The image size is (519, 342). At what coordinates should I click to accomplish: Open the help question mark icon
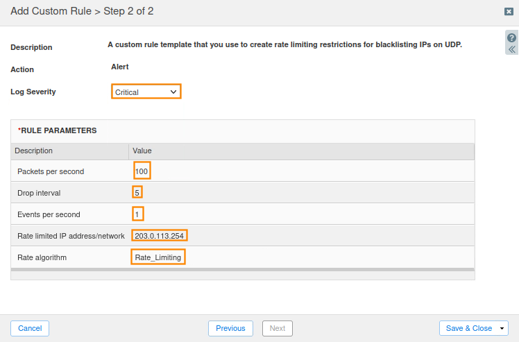point(511,38)
